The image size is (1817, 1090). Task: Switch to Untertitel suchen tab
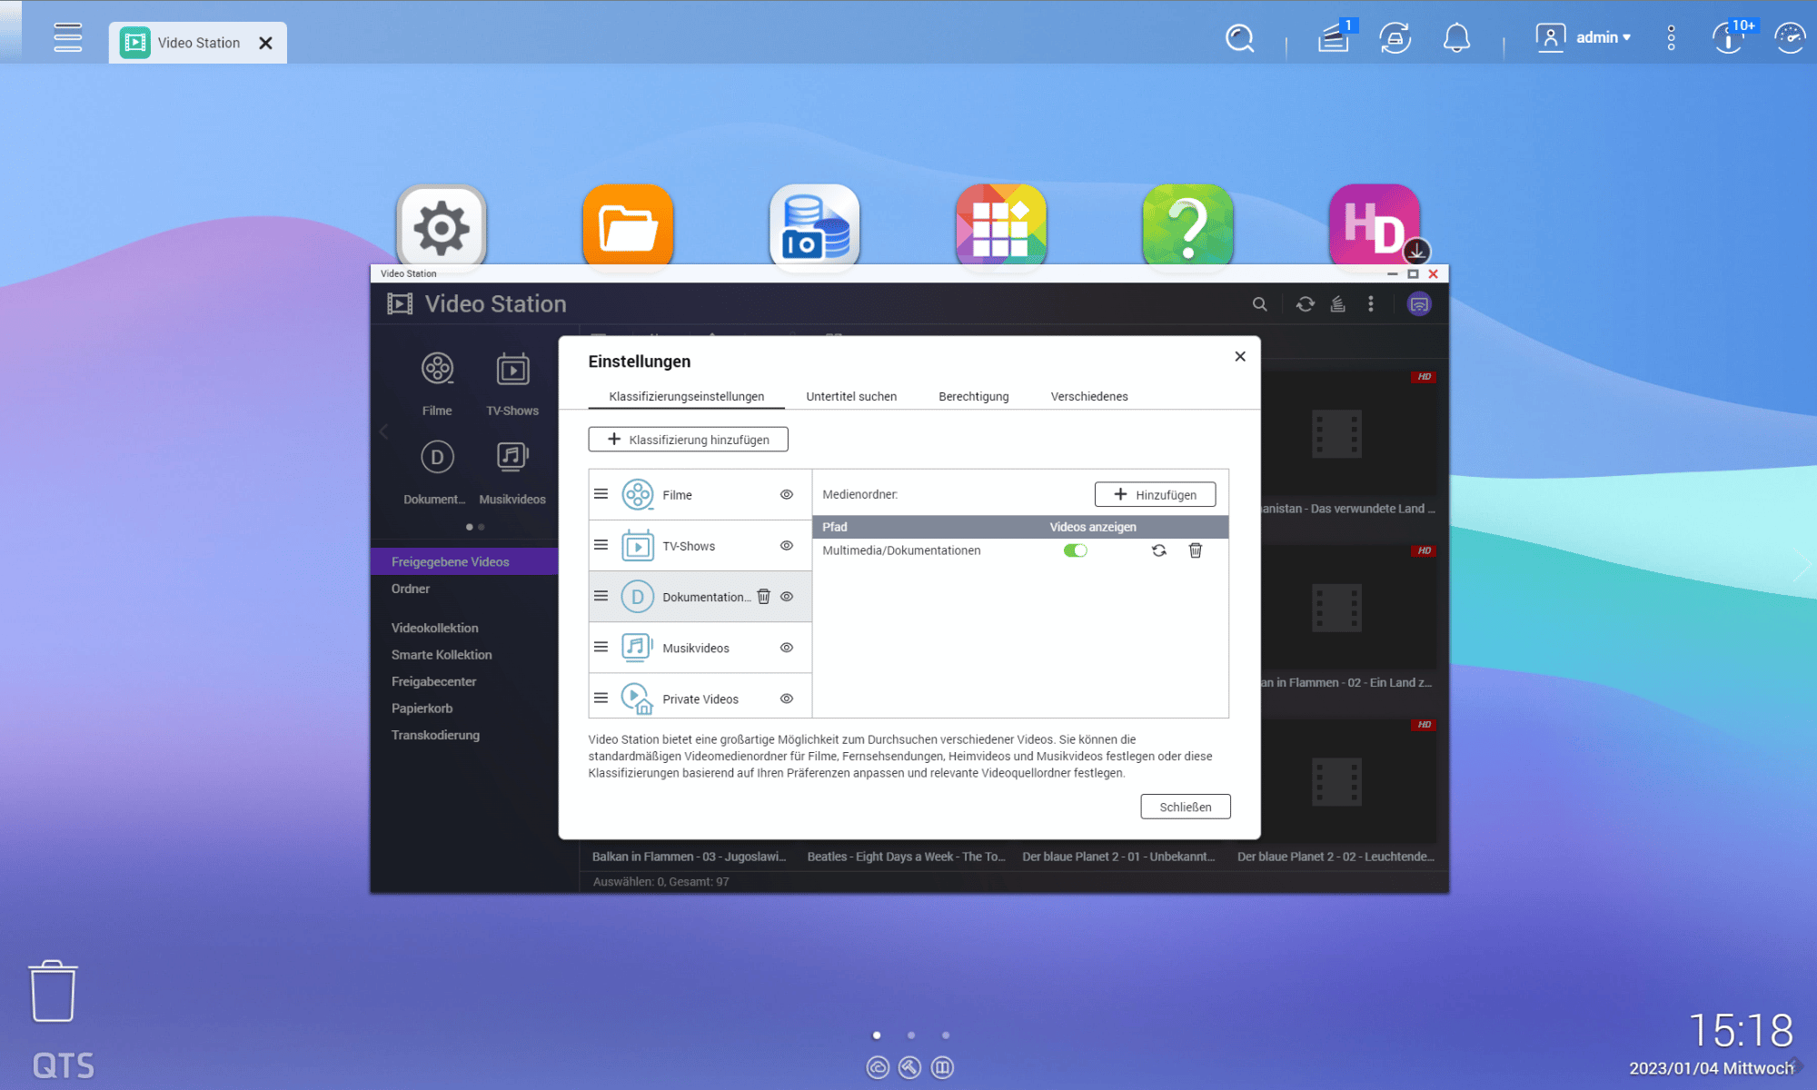tap(851, 397)
